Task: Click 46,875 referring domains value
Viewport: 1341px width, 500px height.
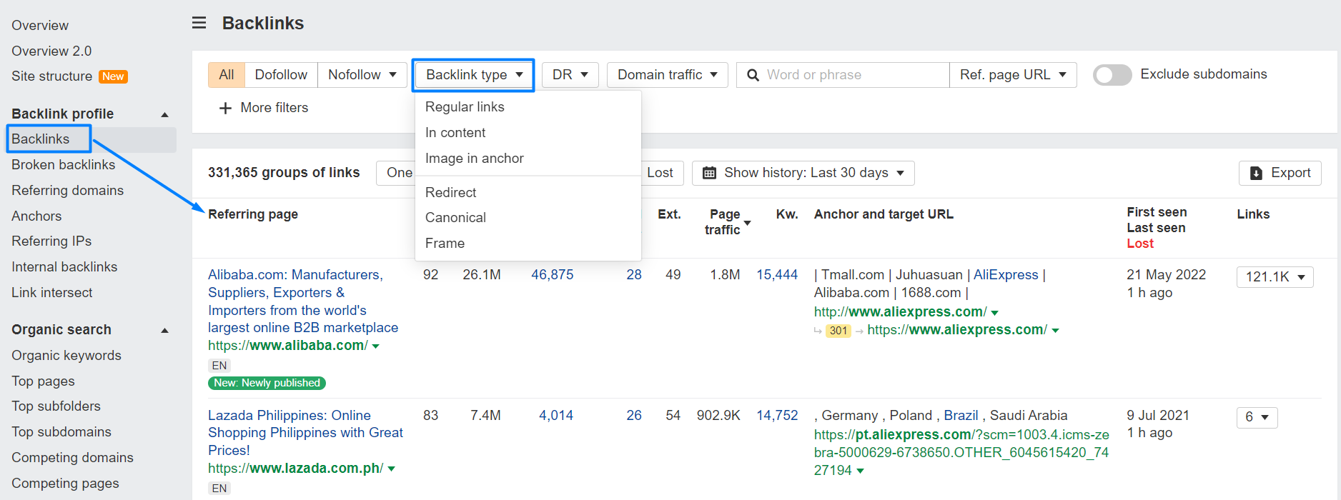Action: point(552,275)
